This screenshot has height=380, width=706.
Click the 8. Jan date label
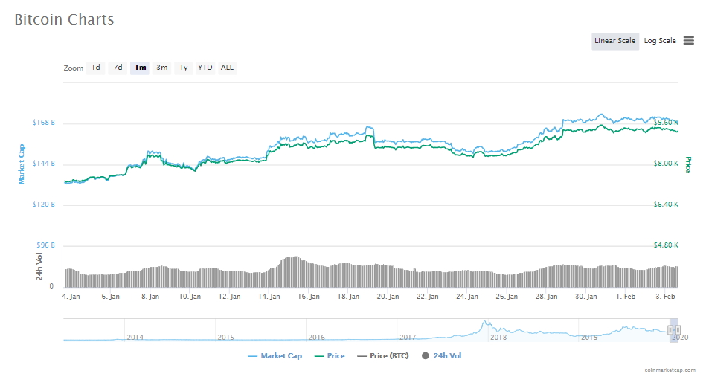pyautogui.click(x=150, y=297)
